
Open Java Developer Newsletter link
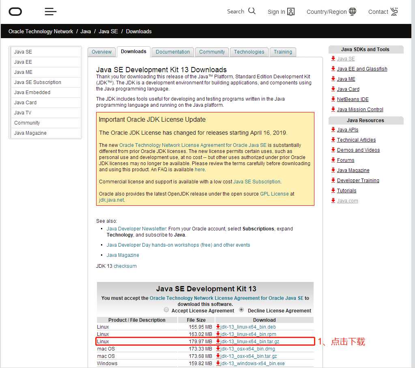tap(136, 229)
